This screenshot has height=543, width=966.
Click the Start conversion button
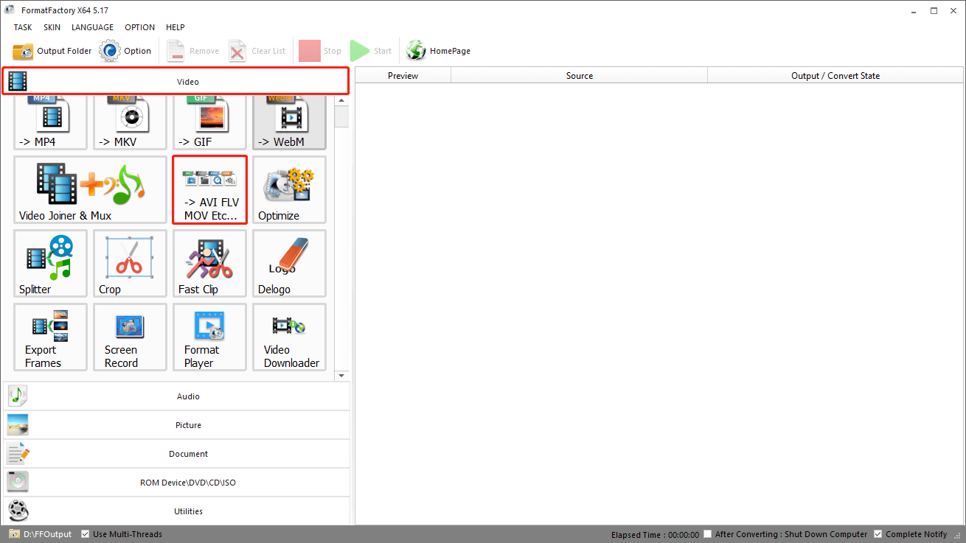371,51
